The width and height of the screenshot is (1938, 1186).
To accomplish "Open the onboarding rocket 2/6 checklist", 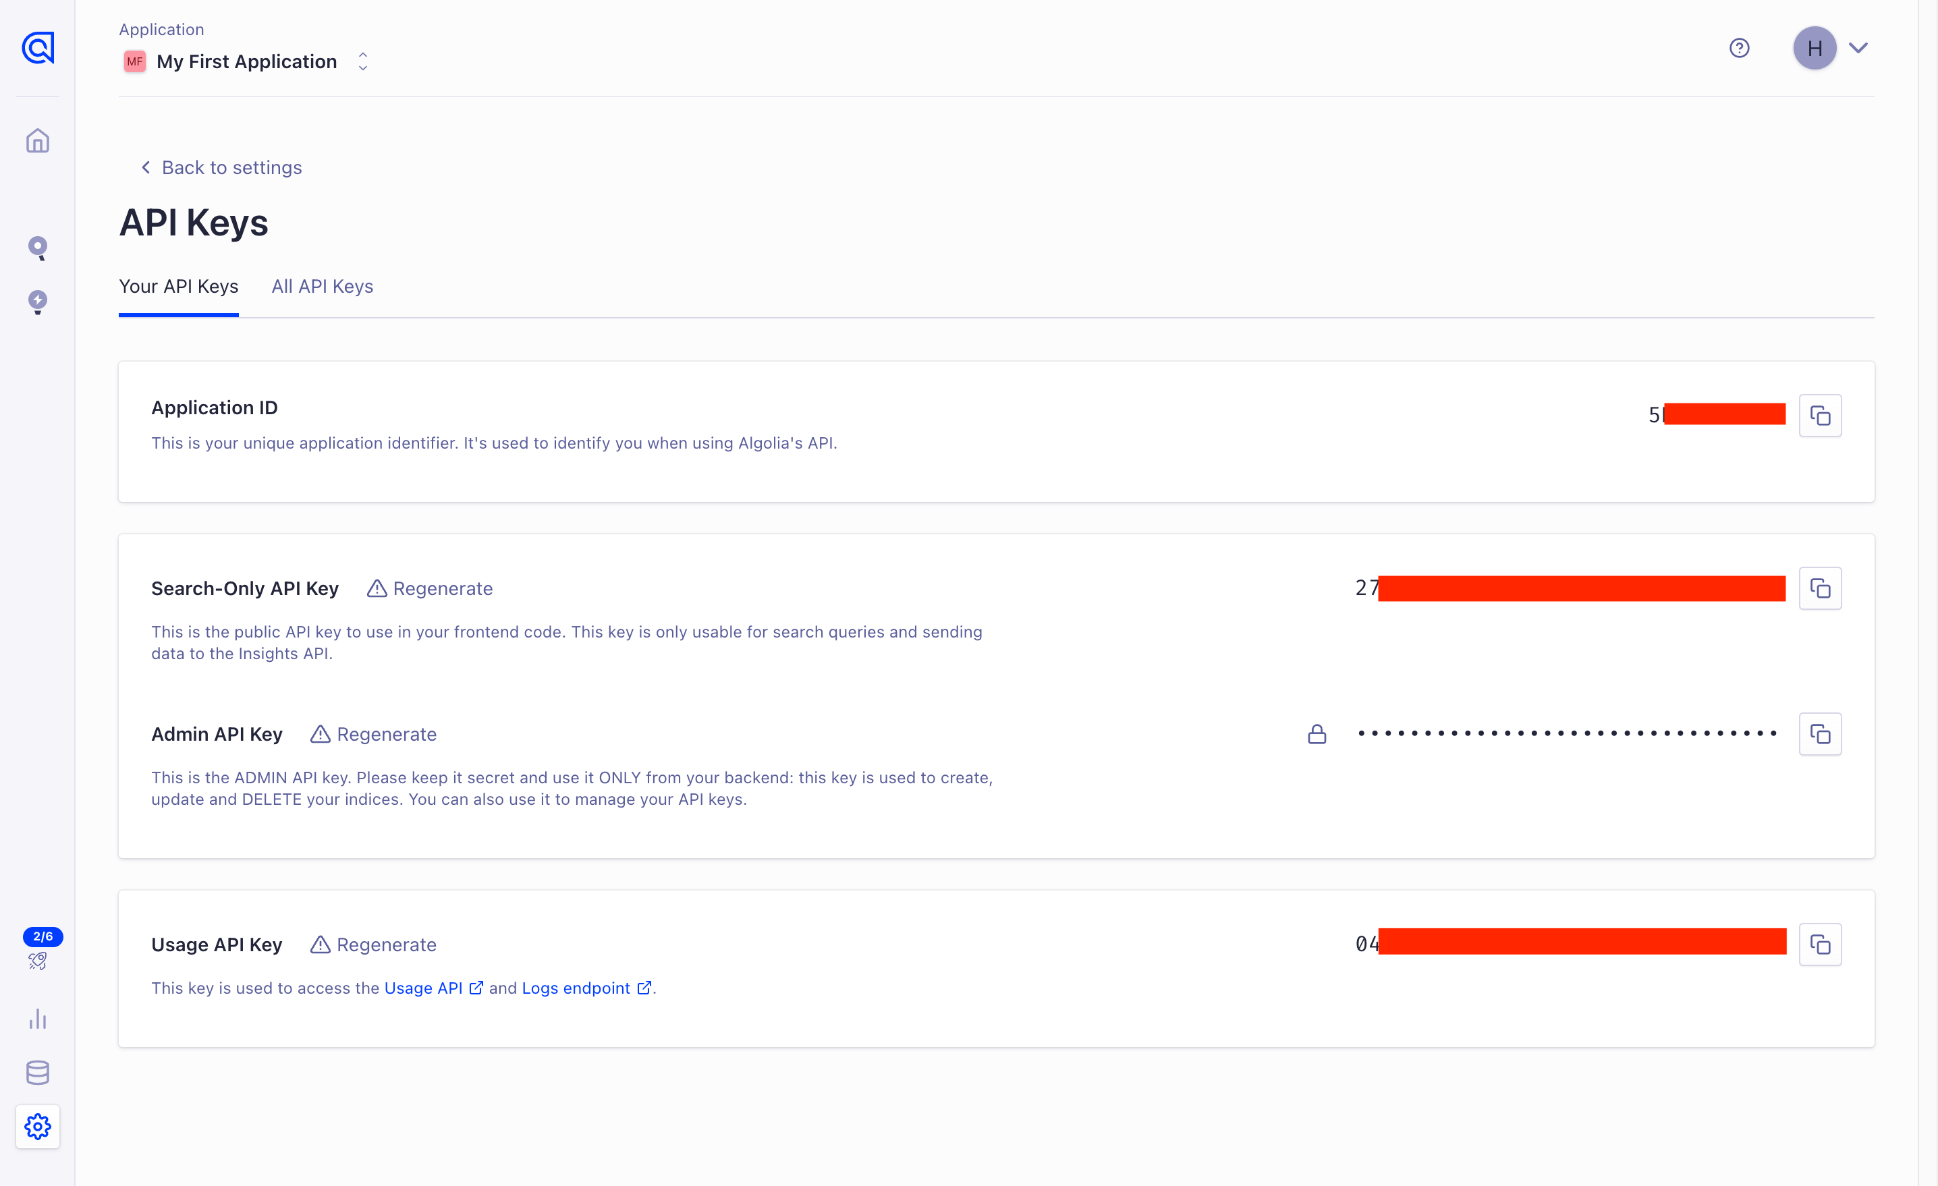I will [x=38, y=960].
